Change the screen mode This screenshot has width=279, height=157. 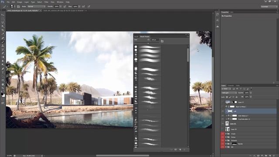3,103
